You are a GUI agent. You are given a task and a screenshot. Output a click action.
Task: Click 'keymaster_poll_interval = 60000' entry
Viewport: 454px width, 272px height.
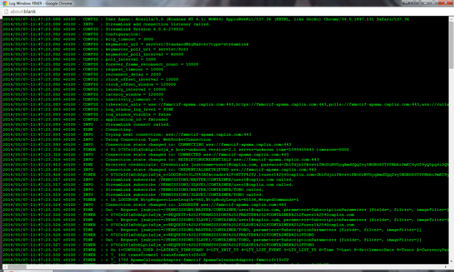(93, 54)
